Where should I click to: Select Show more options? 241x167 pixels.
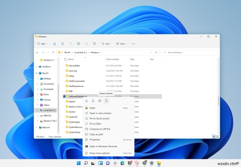109,153
